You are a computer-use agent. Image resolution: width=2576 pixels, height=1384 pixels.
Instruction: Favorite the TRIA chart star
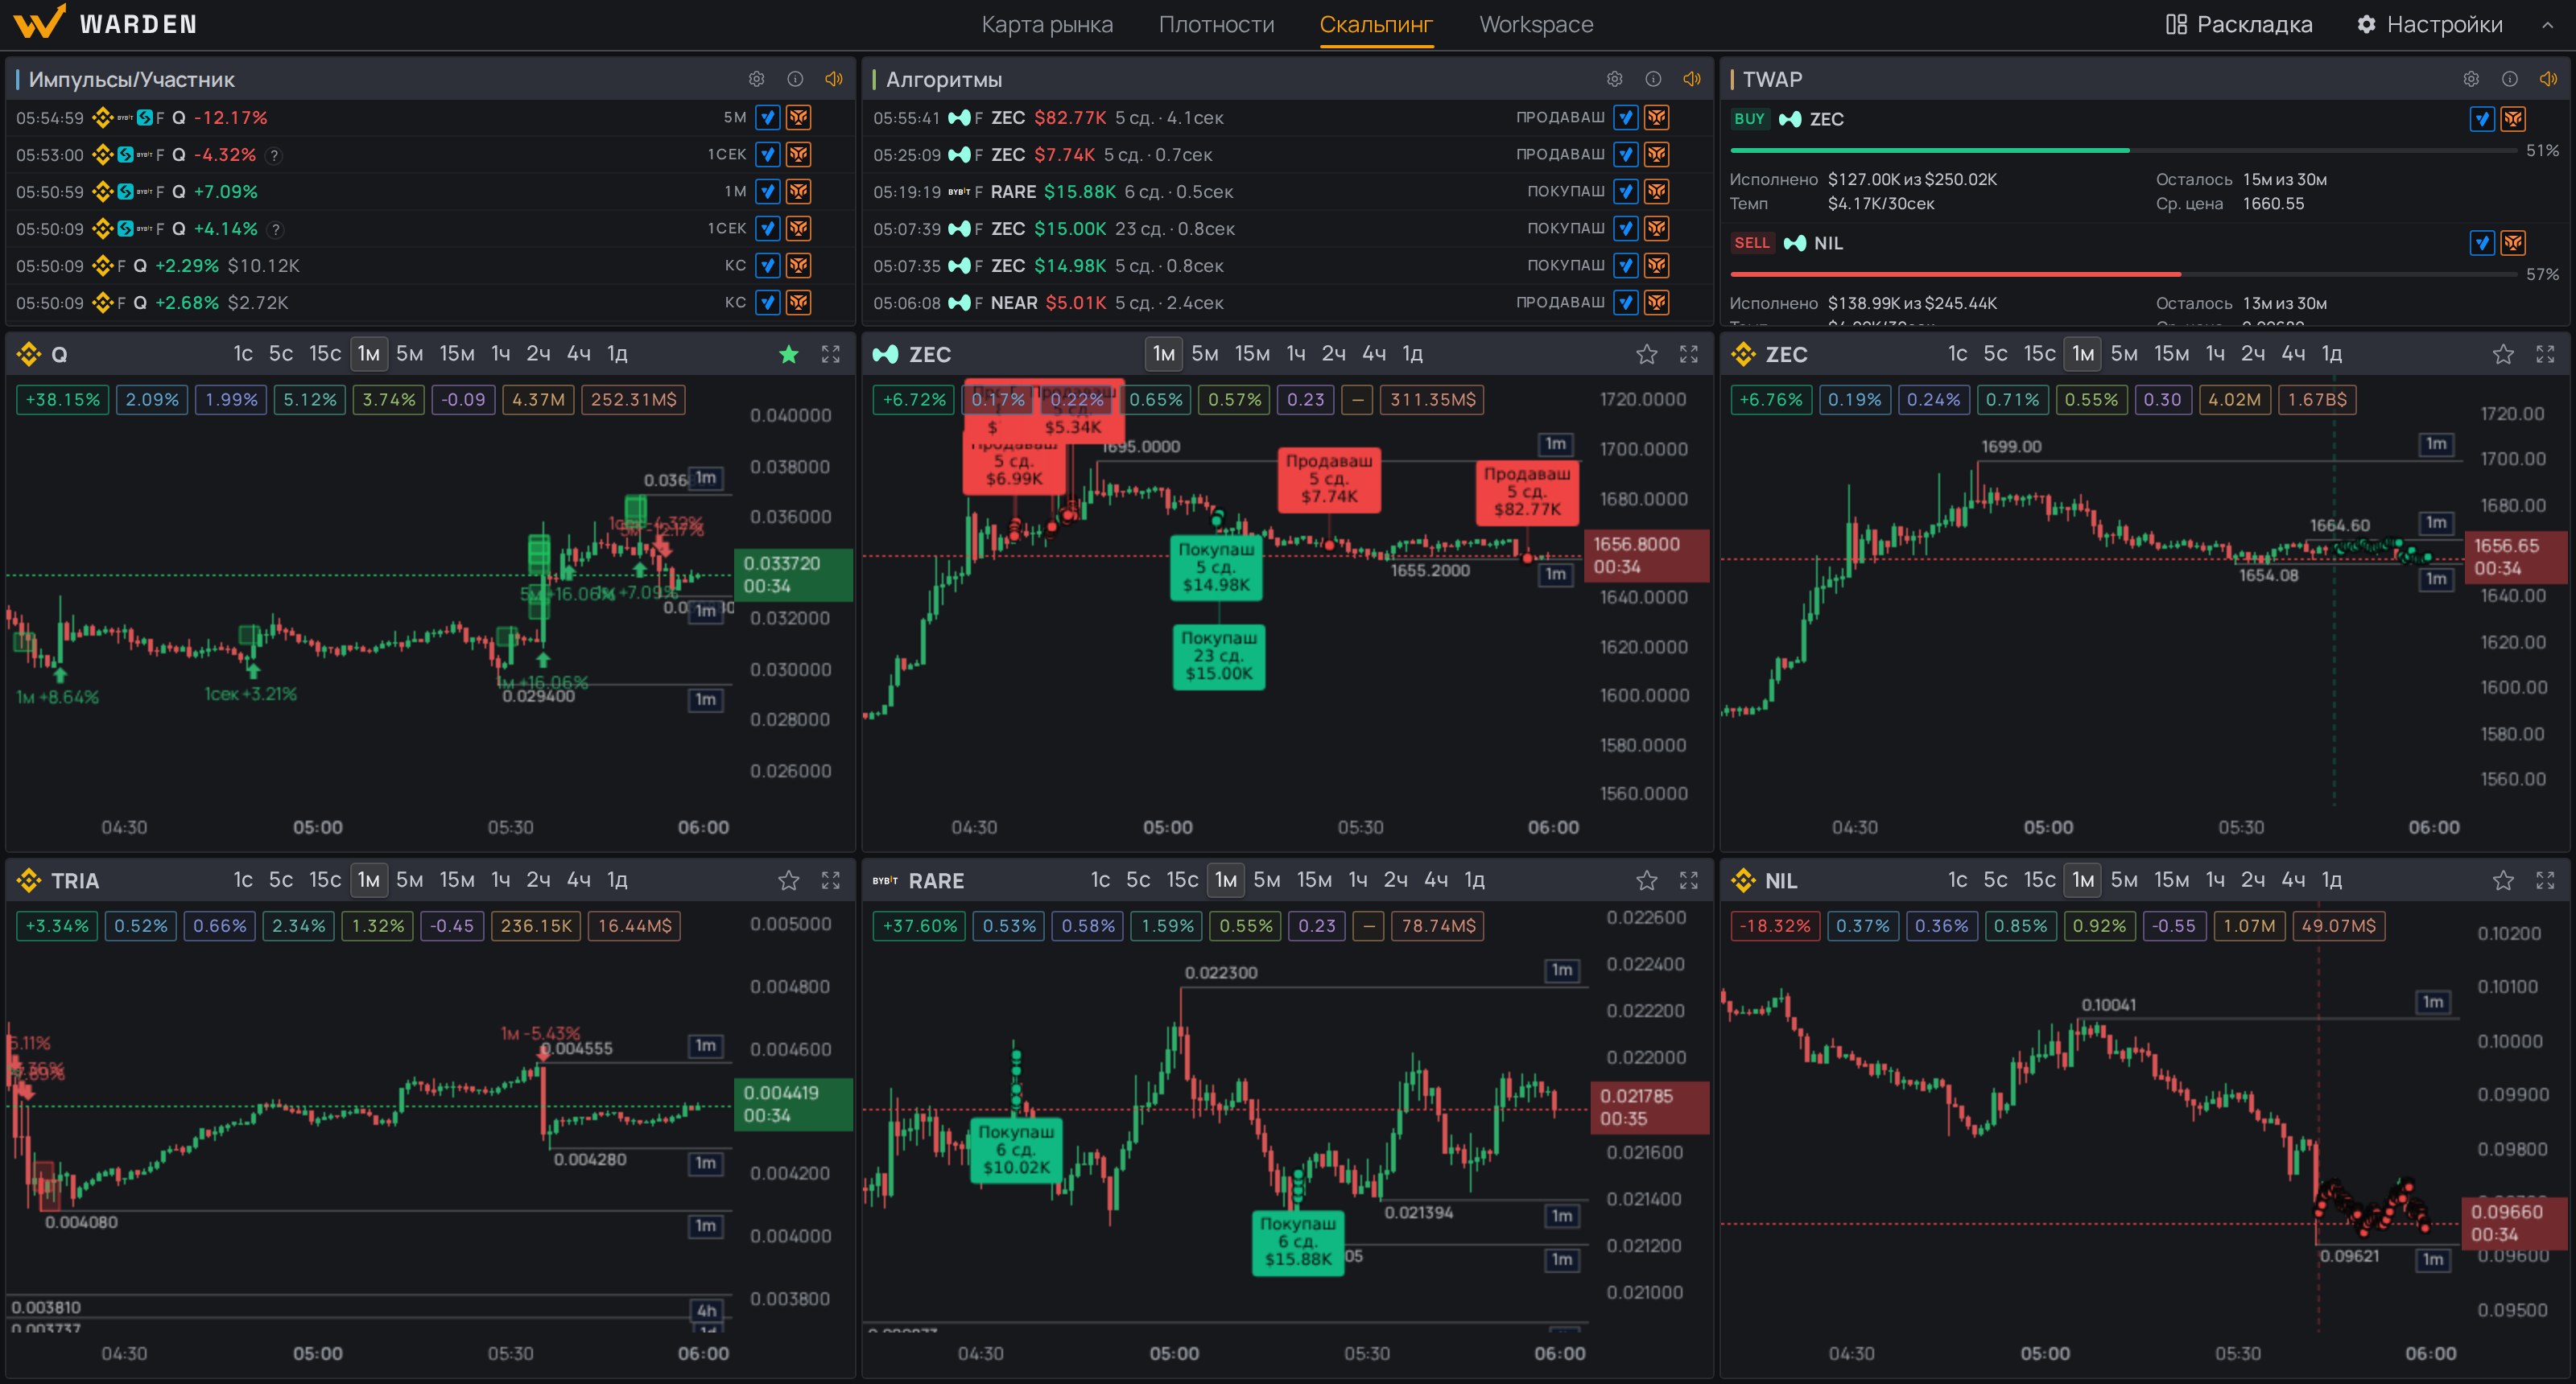[789, 880]
